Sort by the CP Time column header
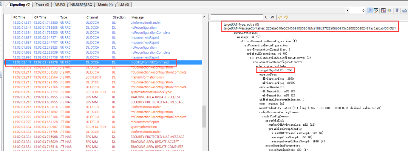This screenshot has width=408, height=151. coord(46,17)
